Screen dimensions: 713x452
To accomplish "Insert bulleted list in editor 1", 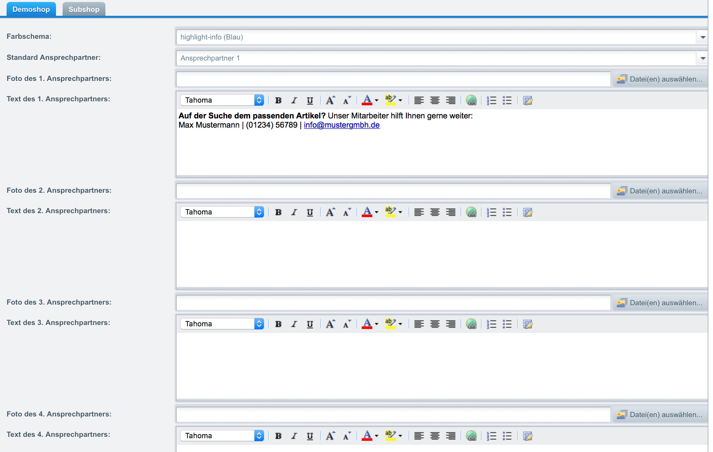I will click(507, 100).
